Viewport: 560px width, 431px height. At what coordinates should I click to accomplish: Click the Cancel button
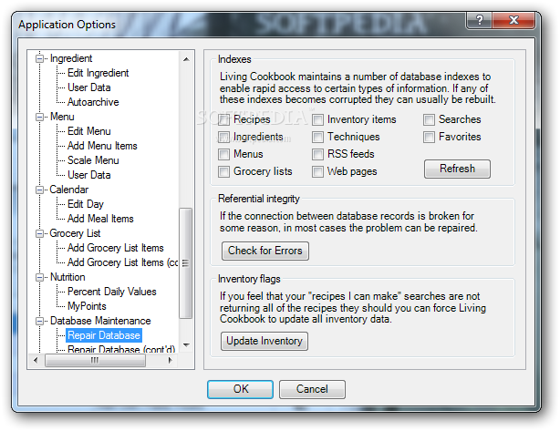coord(312,389)
